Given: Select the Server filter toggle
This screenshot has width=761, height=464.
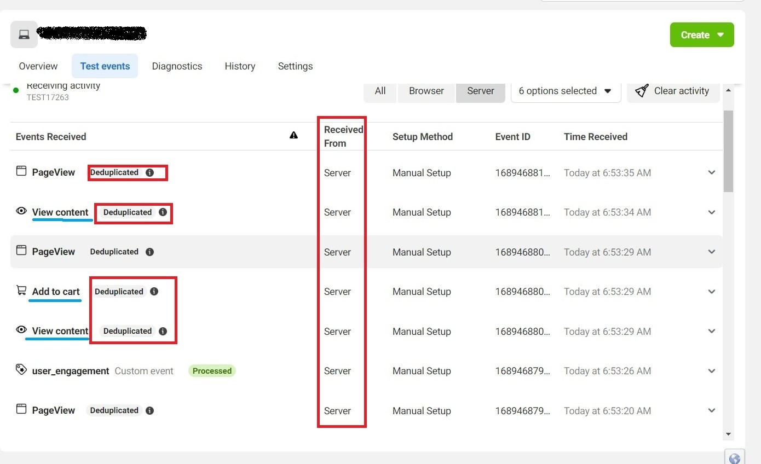Looking at the screenshot, I should pos(481,91).
